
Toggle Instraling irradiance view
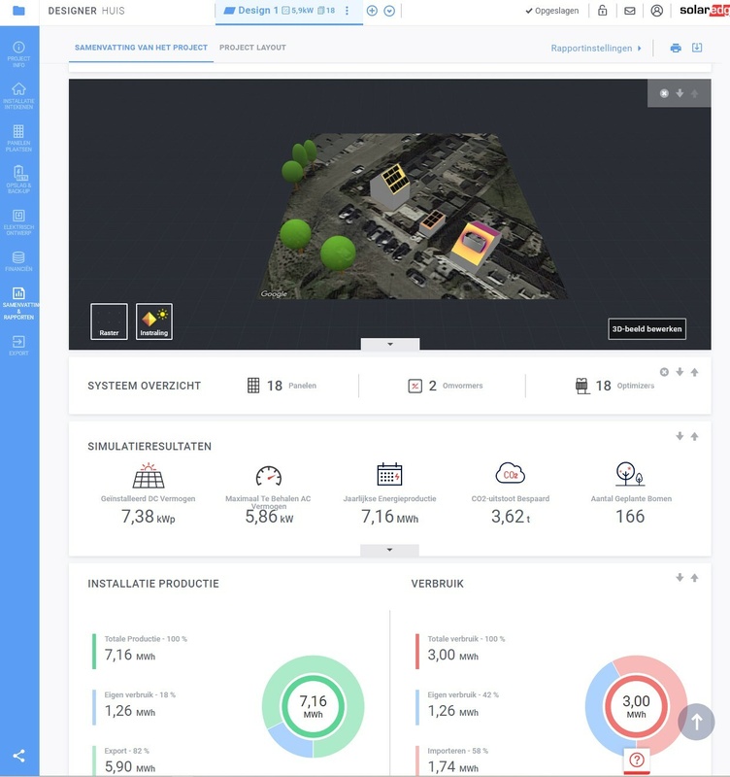(x=154, y=321)
